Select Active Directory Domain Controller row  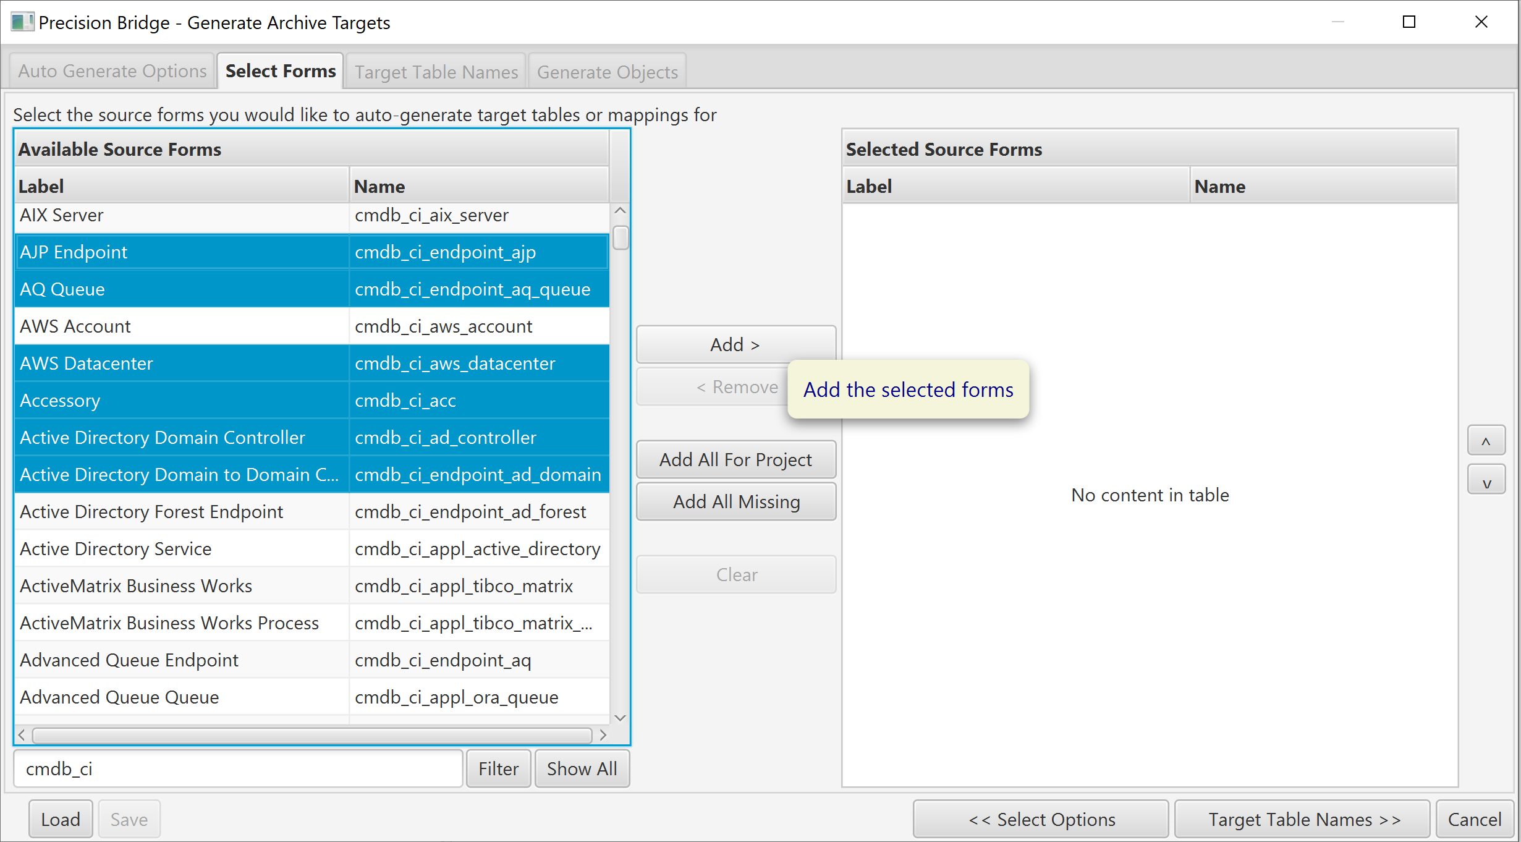pyautogui.click(x=311, y=437)
